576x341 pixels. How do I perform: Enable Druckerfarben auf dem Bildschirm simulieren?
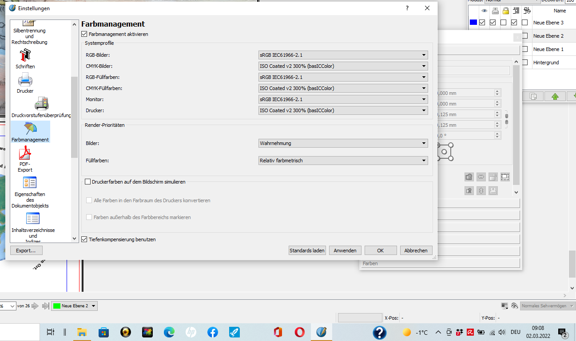(87, 182)
